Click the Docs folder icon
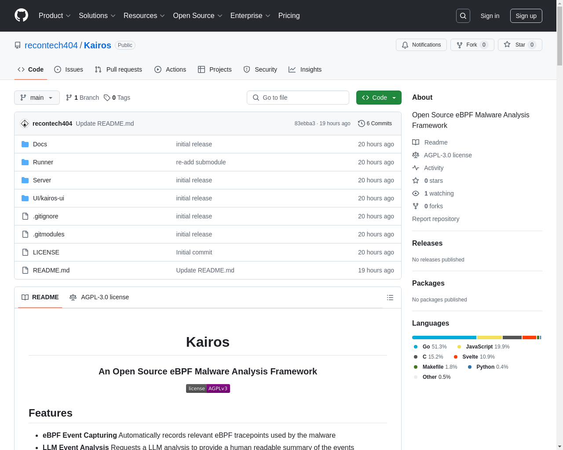 [25, 144]
